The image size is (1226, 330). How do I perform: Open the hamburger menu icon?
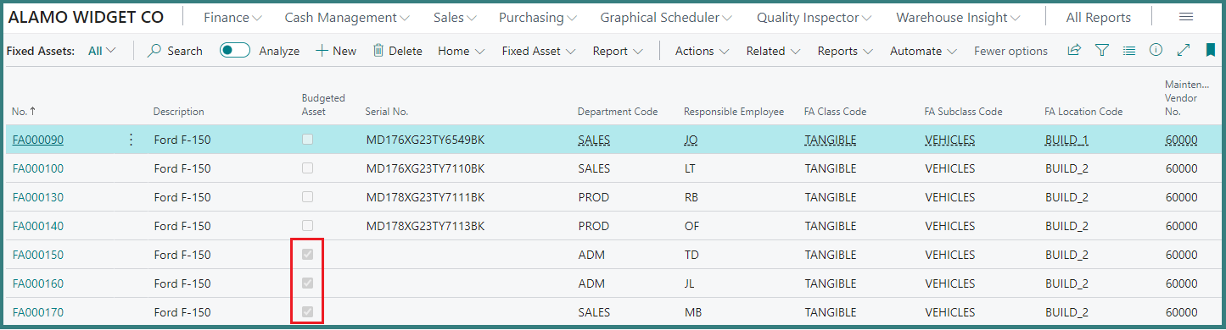[1186, 18]
